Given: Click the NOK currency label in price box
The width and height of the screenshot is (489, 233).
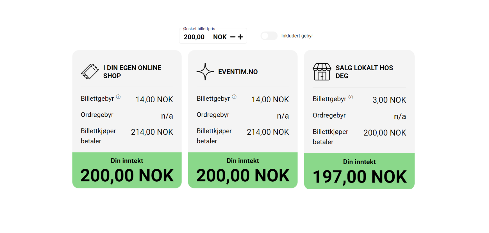Looking at the screenshot, I should click(x=220, y=37).
